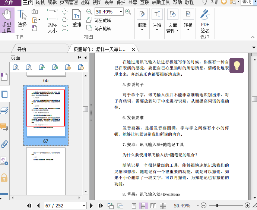Viewport: 257px width, 210px height.
Task: Open the layers panel in left sidebar
Action: 4,110
